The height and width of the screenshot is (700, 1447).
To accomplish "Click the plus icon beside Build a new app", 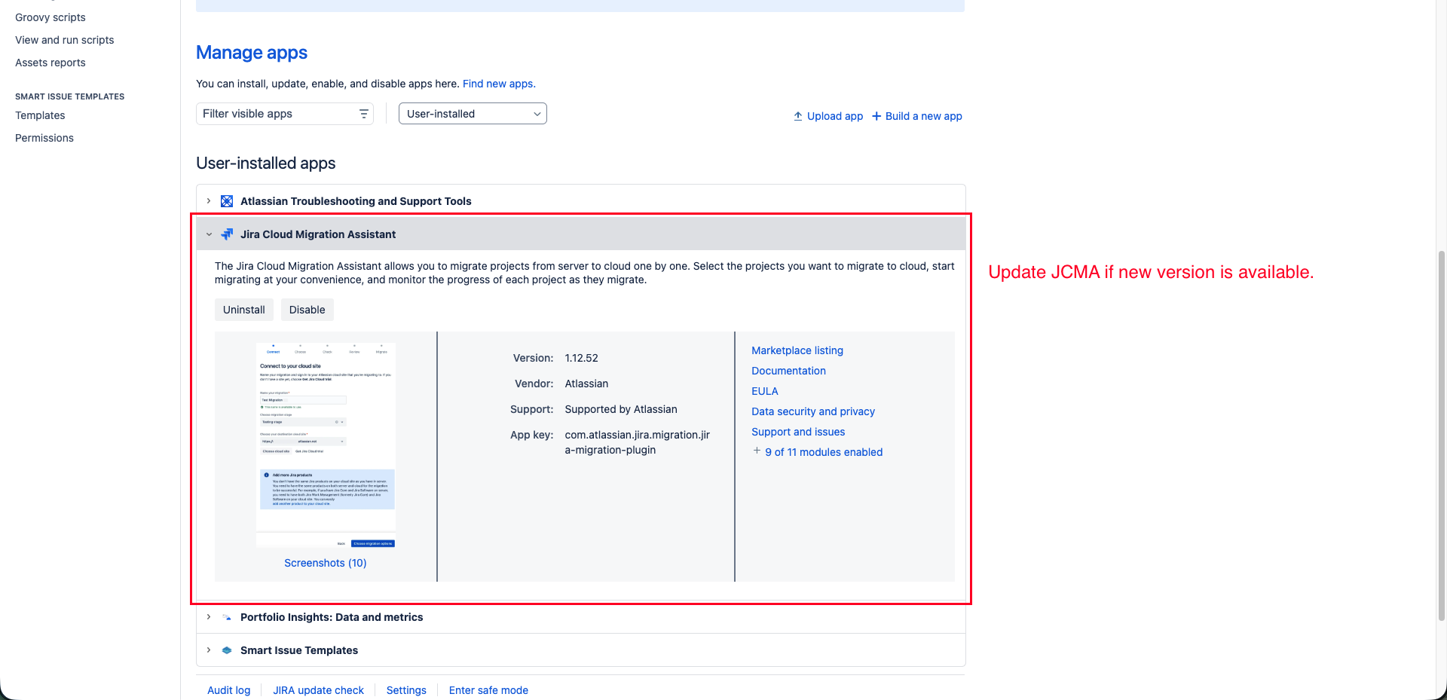I will (876, 116).
